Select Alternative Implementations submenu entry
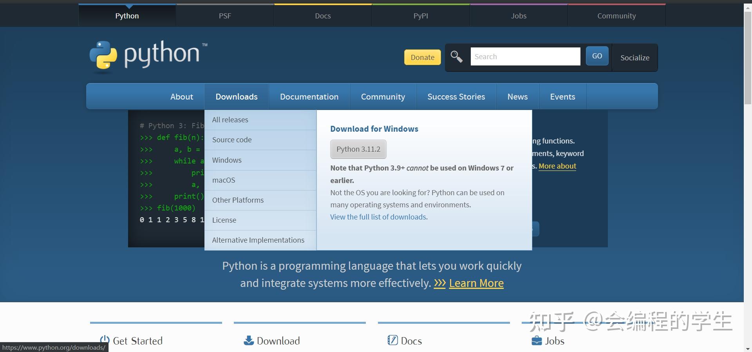Screen dimensions: 752x352 tap(260, 240)
